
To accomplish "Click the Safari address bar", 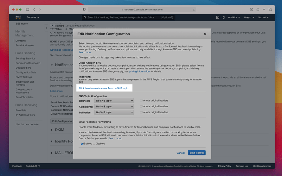I will 142,9.
